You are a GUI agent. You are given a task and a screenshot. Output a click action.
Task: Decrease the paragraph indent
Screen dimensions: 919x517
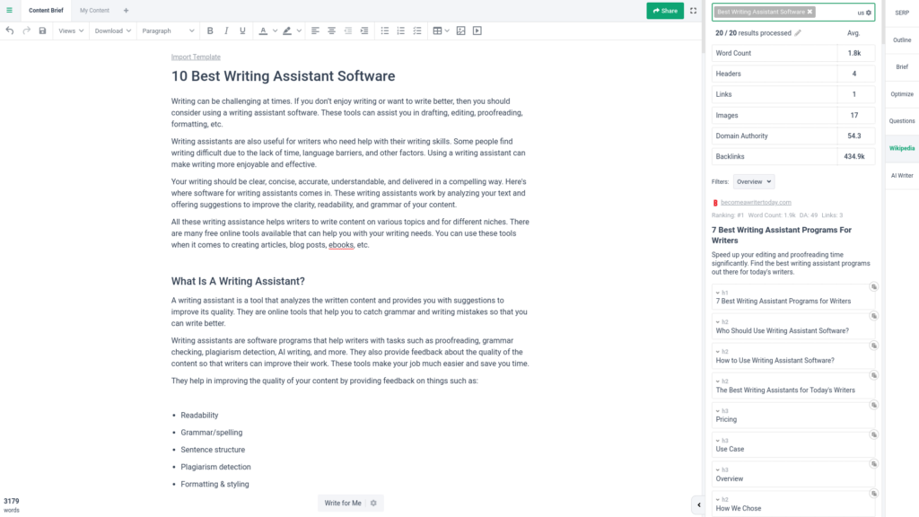pyautogui.click(x=348, y=31)
